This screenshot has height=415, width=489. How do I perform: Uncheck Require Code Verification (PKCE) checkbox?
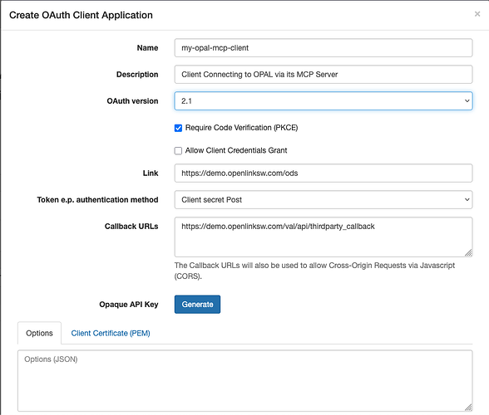coord(178,128)
